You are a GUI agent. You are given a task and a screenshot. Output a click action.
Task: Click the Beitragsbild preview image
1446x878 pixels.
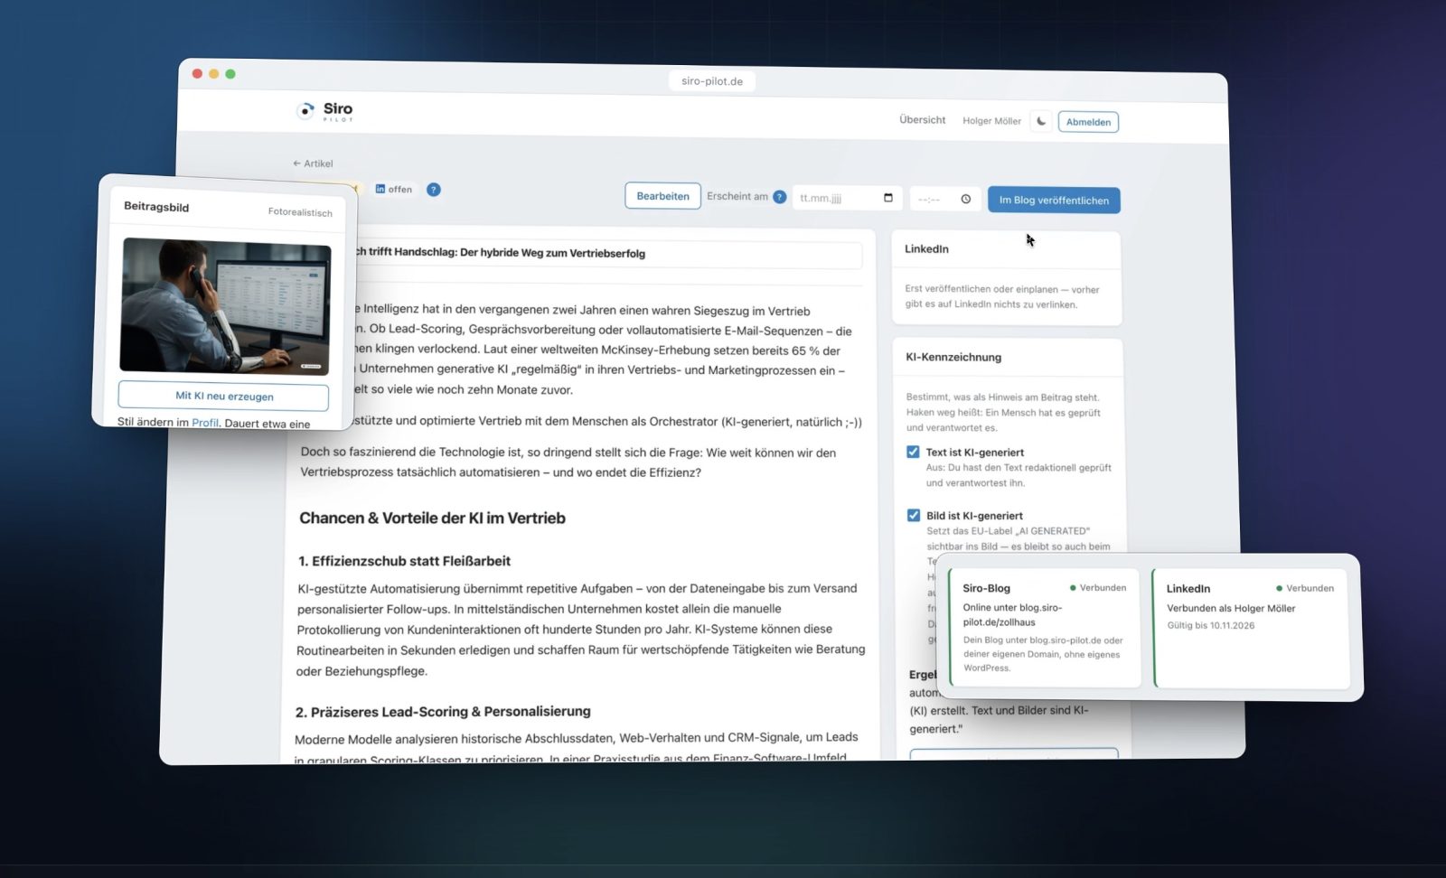(225, 305)
